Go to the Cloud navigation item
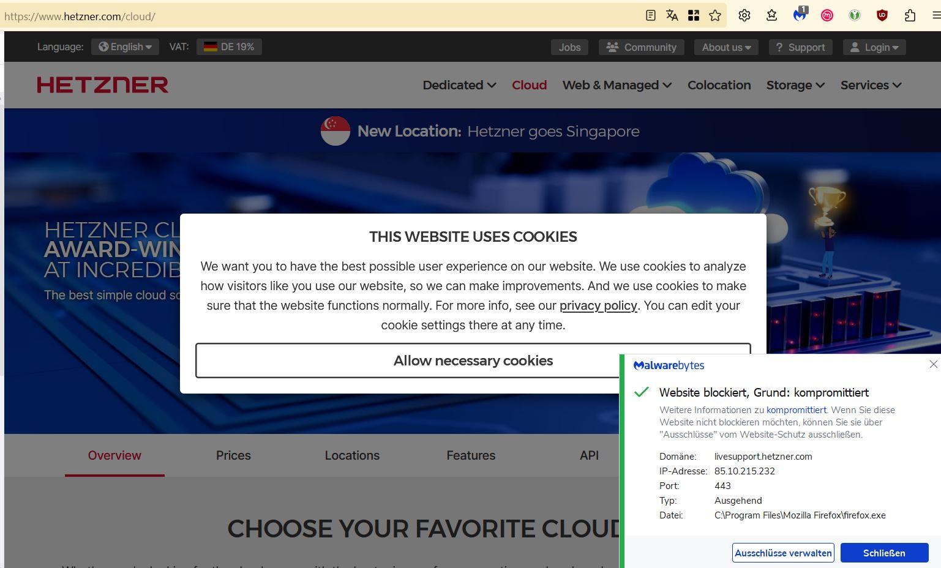941x568 pixels. pyautogui.click(x=530, y=85)
